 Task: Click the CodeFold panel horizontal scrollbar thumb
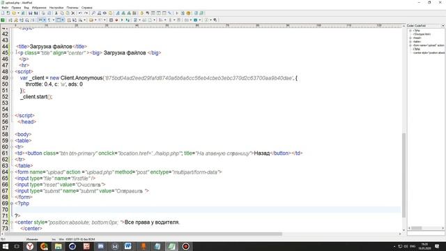[417, 228]
